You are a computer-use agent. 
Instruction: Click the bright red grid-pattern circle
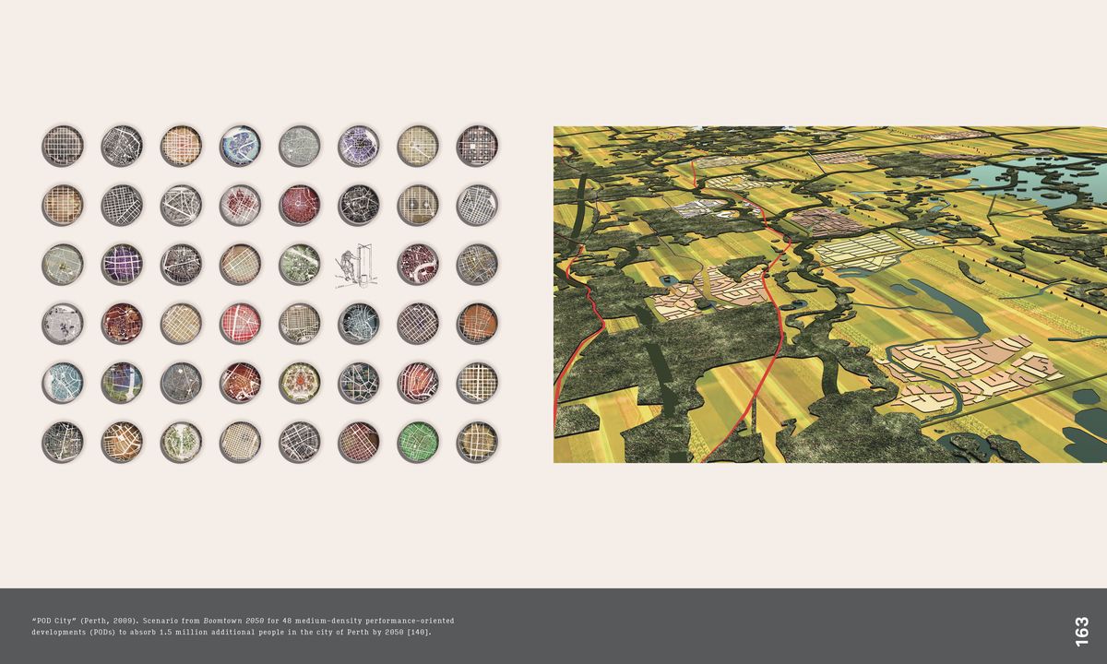pos(240,324)
